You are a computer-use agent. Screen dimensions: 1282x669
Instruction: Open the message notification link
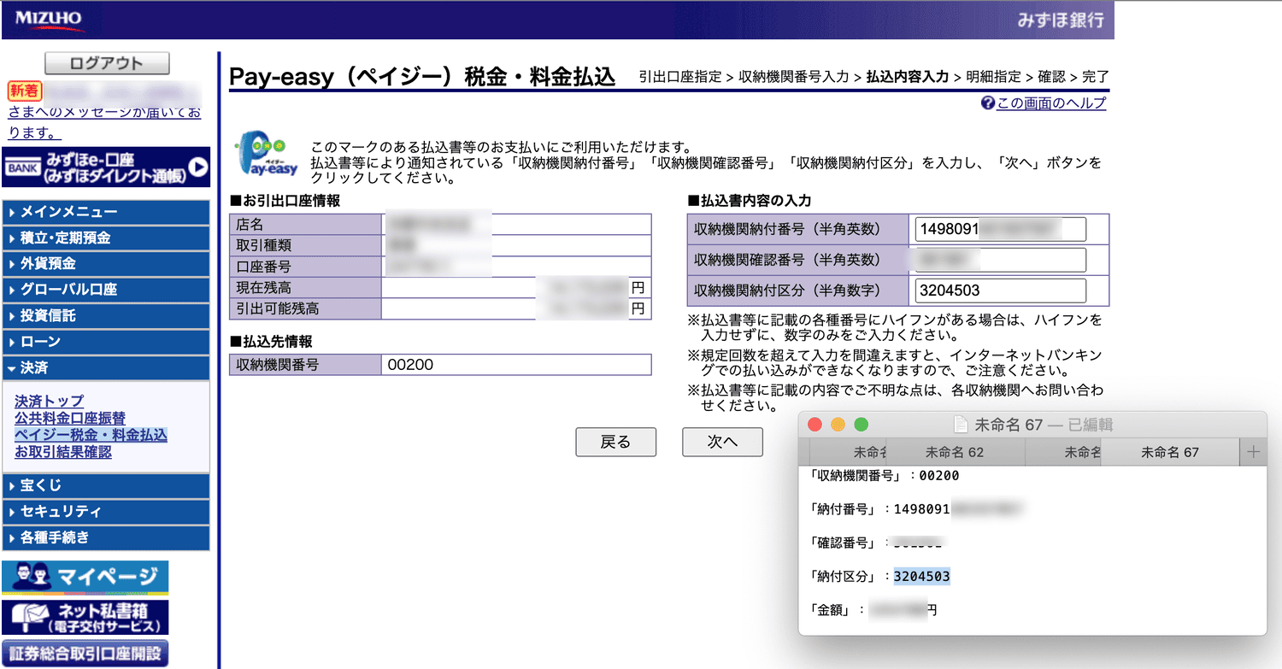(104, 122)
